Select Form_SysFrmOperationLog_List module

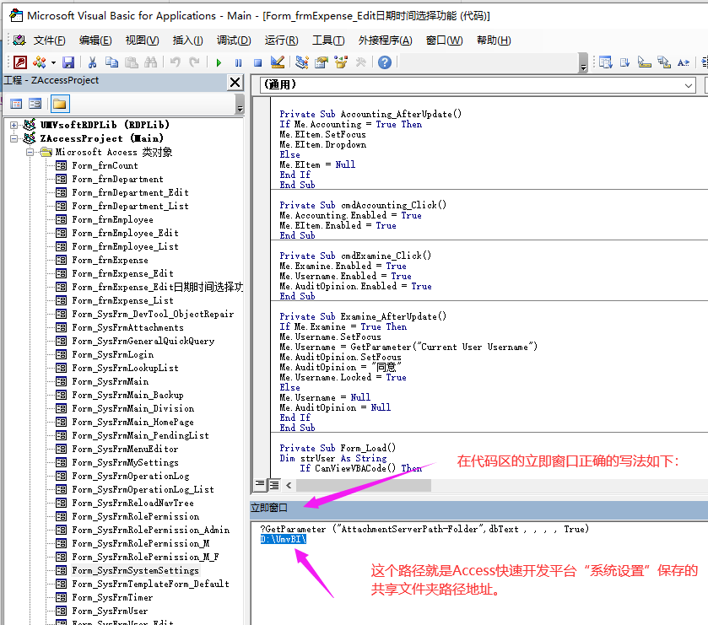tap(143, 489)
